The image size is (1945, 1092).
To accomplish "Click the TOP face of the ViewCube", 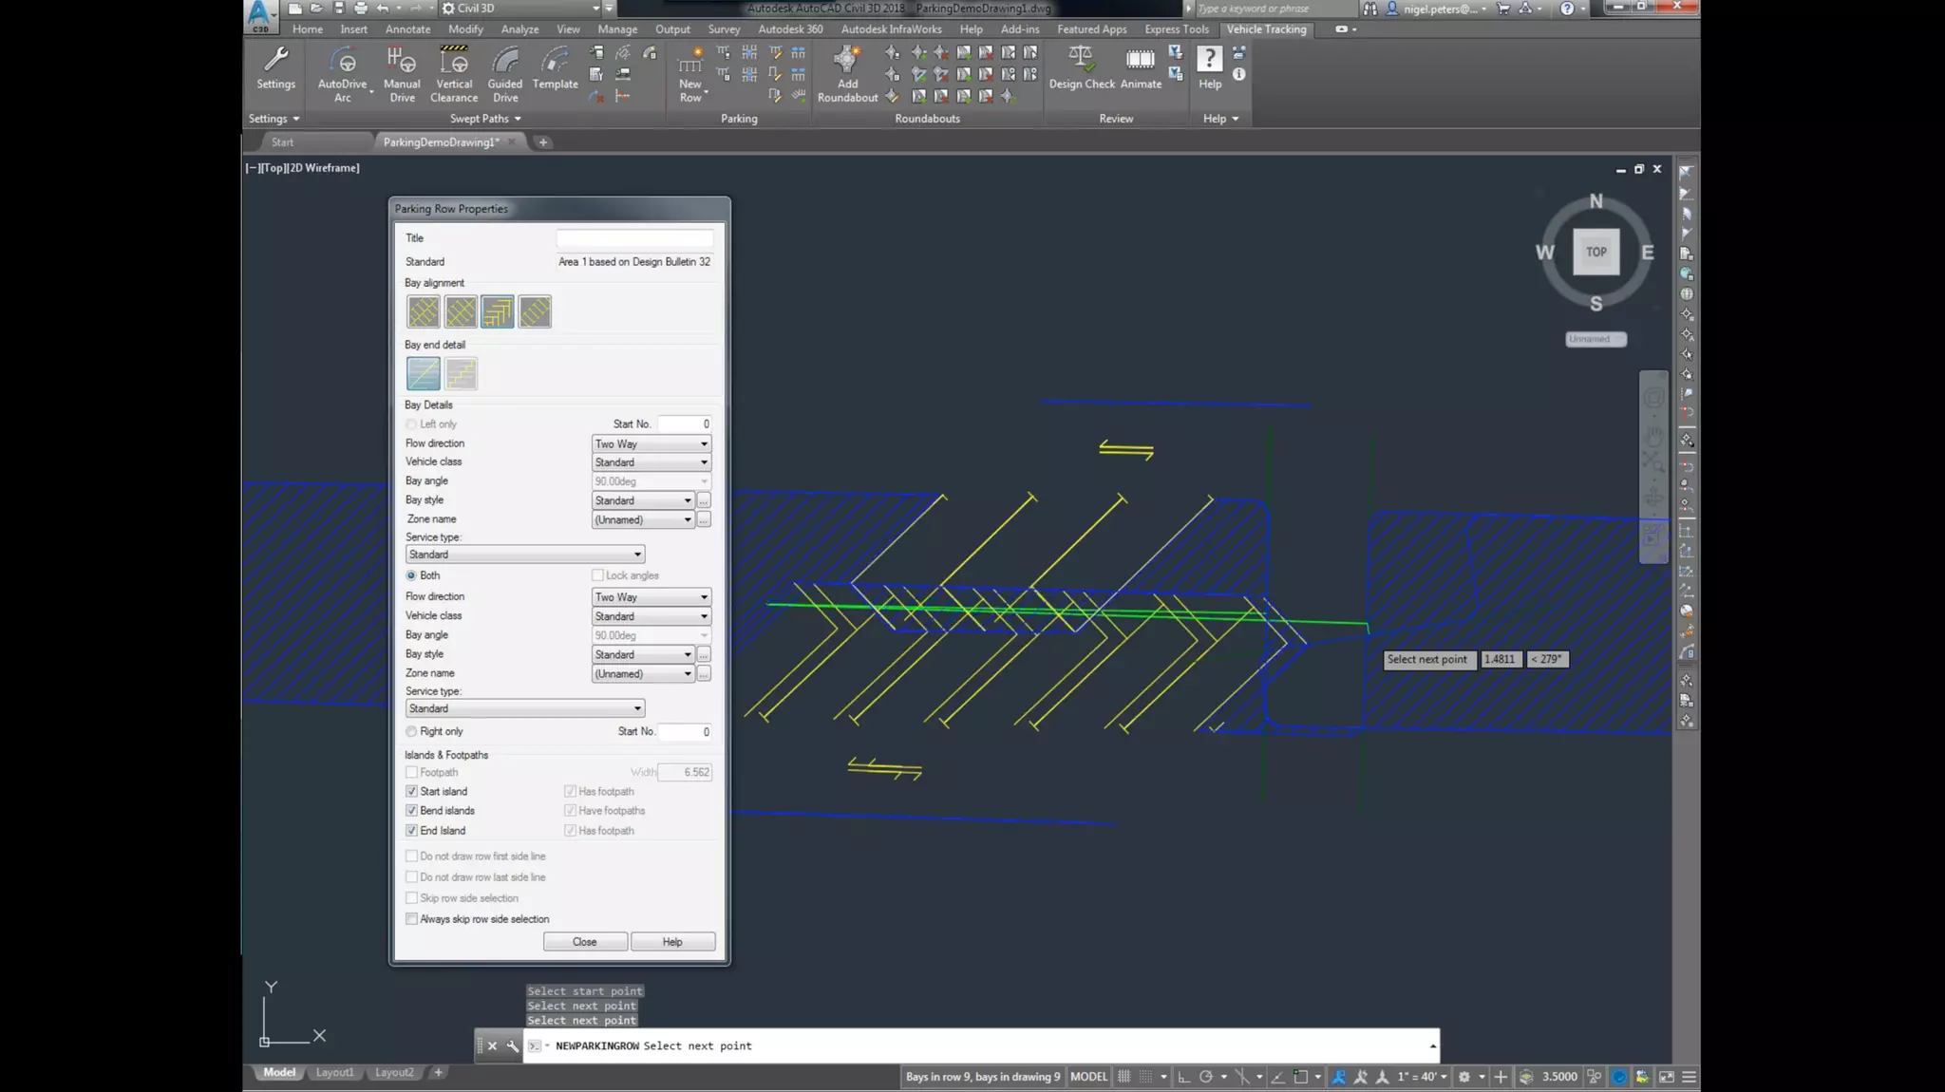I will click(1596, 252).
